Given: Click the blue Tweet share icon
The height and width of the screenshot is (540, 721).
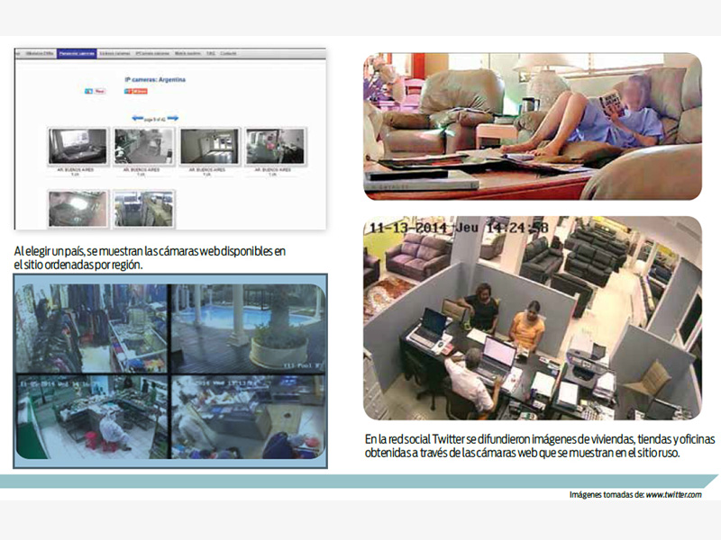Looking at the screenshot, I should click(88, 91).
